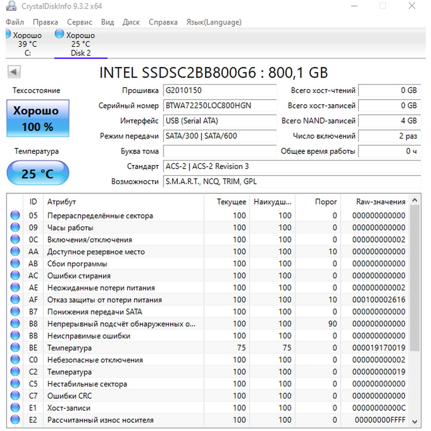Click the Наихудш... column header

(272, 202)
